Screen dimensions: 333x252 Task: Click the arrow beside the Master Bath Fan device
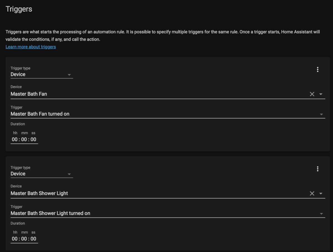tap(321, 94)
